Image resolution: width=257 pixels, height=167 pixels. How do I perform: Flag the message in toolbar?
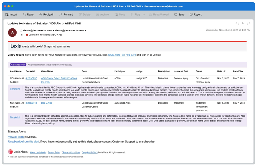(x=135, y=14)
